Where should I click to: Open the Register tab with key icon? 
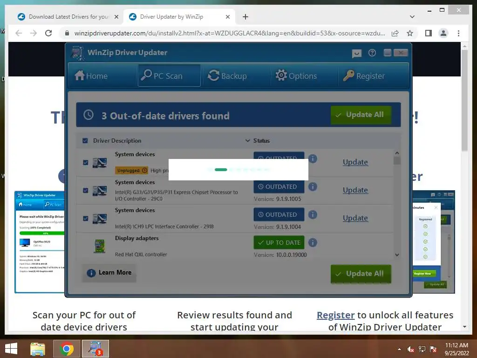coord(364,76)
